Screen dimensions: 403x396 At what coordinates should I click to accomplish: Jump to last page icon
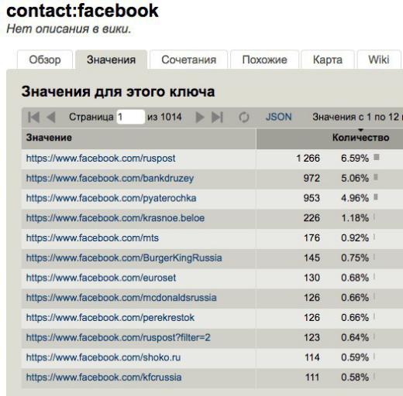(x=217, y=118)
